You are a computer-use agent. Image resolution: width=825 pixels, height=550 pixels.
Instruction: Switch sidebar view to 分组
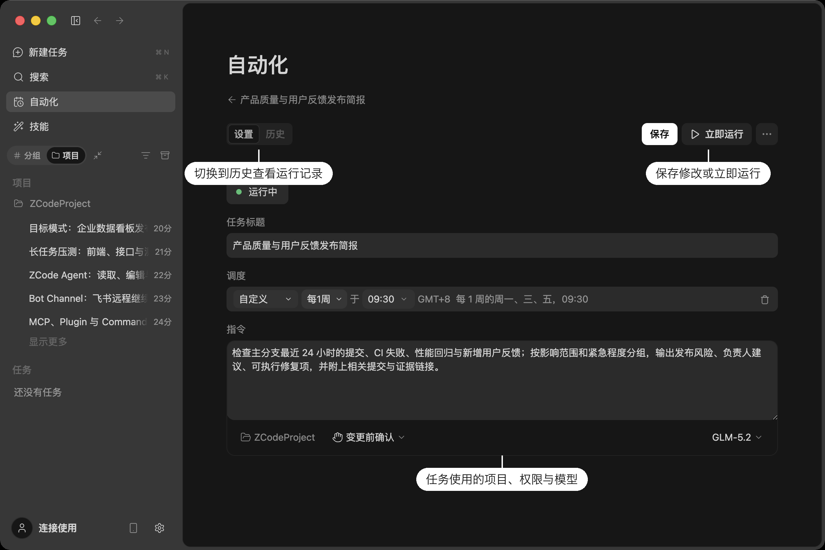point(27,155)
